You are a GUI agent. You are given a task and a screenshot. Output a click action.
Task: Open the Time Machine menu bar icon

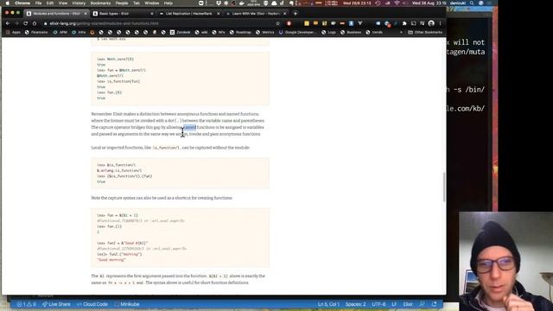tap(378, 3)
